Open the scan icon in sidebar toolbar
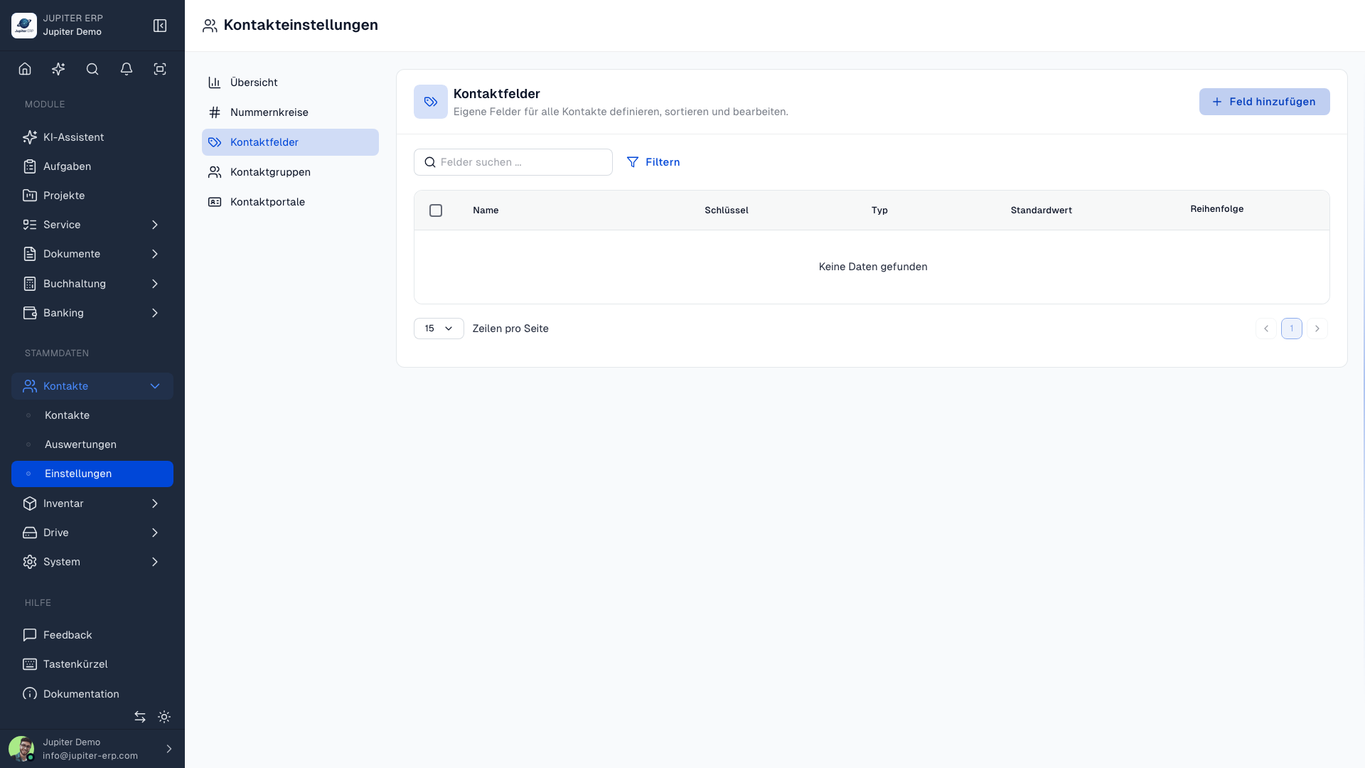This screenshot has height=768, width=1365. click(x=160, y=69)
